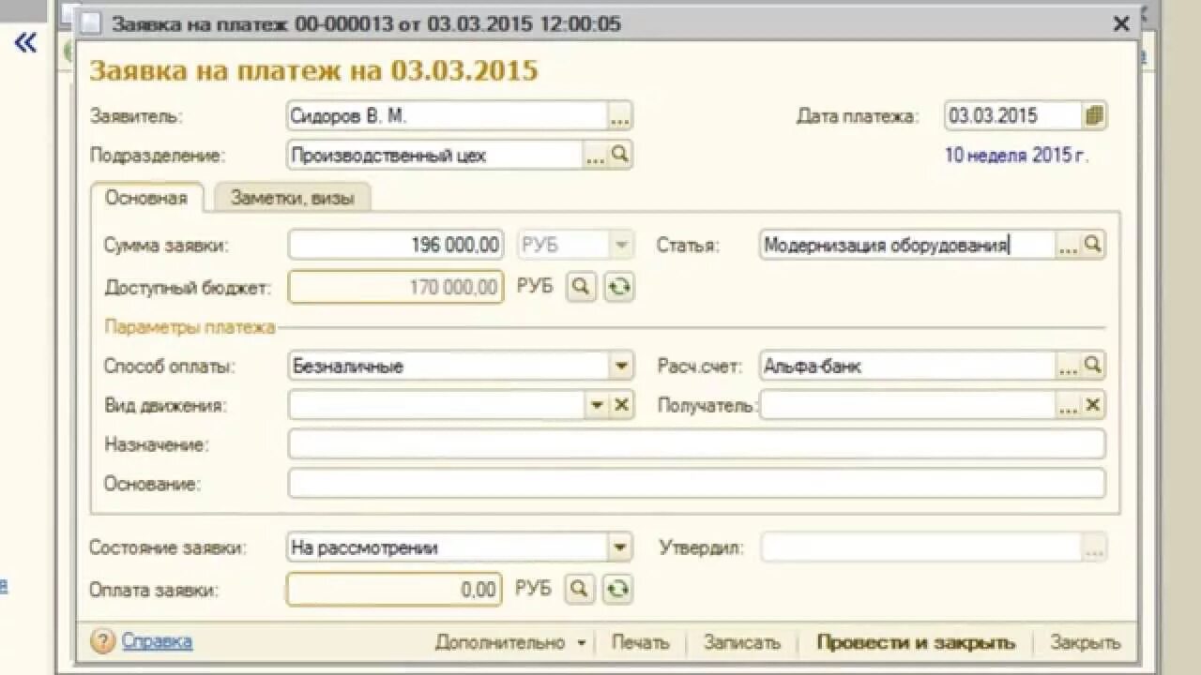View Доступный бюджет details with magnifier
This screenshot has width=1201, height=675.
(x=581, y=287)
